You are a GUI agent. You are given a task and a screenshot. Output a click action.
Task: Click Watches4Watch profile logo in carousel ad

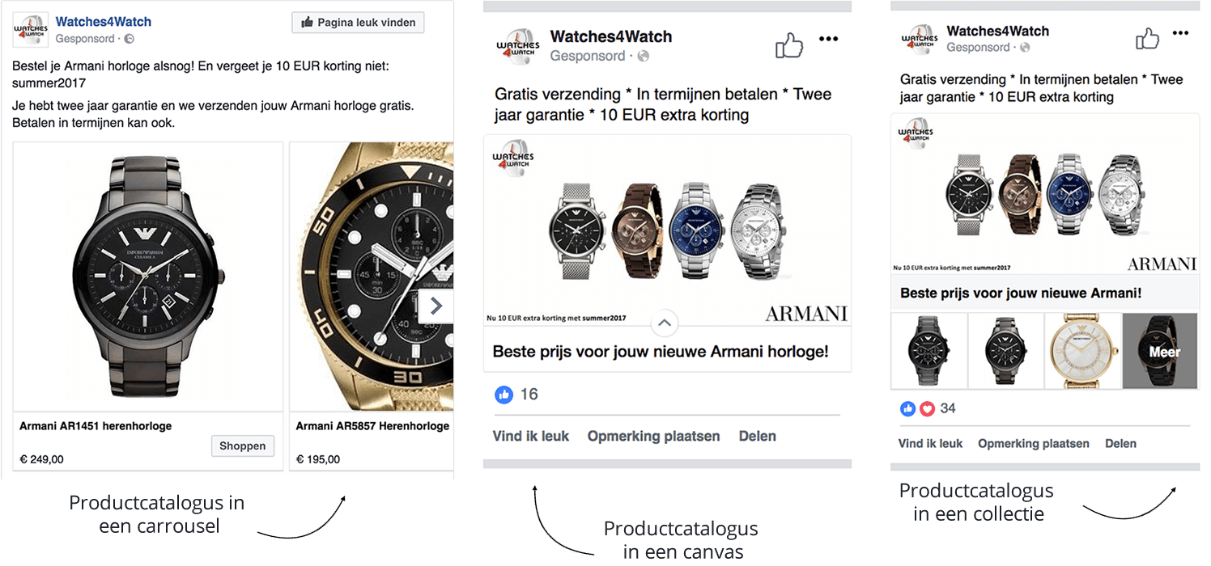pos(32,30)
